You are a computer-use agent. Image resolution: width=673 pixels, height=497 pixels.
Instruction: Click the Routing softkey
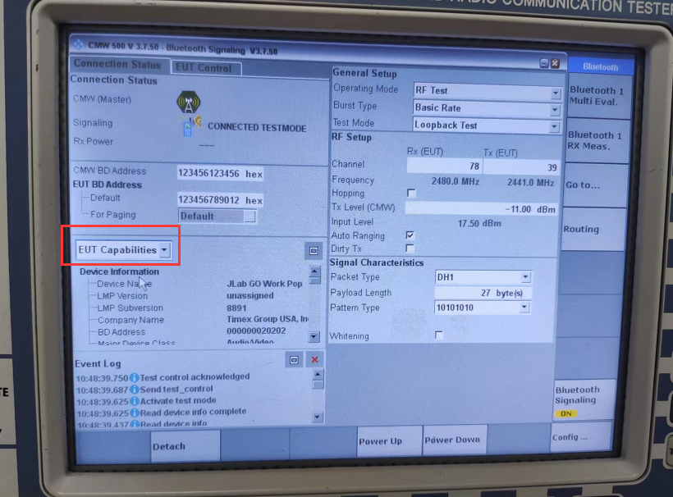coord(593,230)
